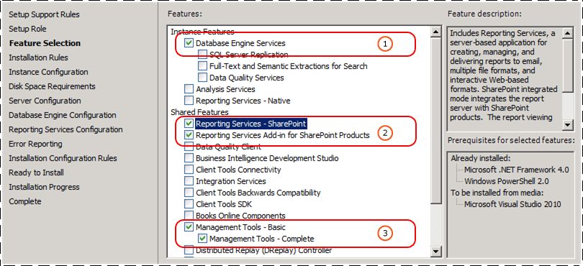Check Data Quality Client feature

coord(189,147)
